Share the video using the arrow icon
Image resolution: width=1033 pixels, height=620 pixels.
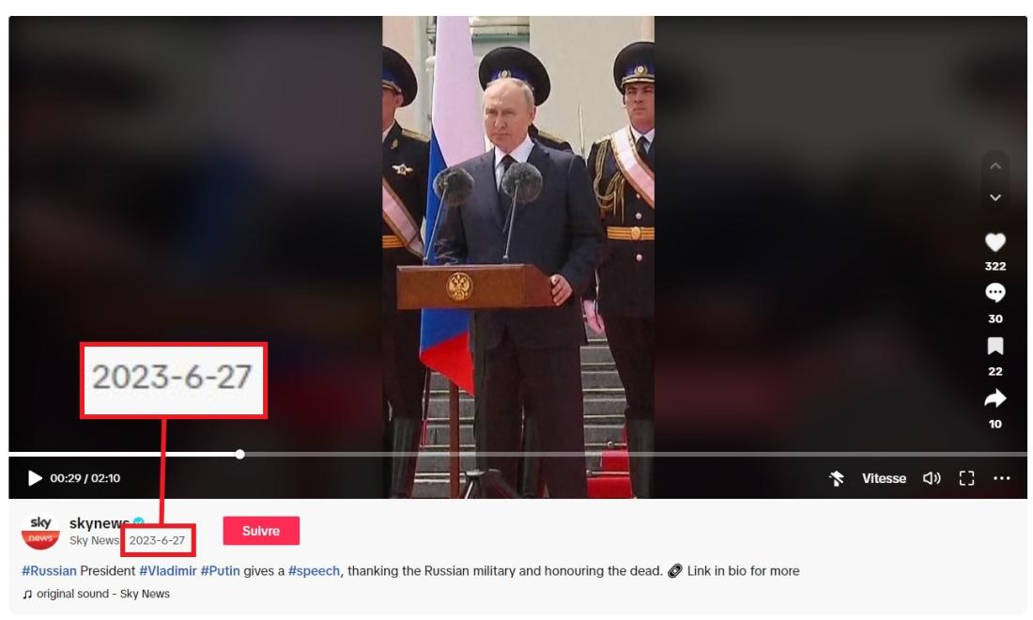(x=994, y=398)
